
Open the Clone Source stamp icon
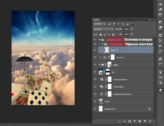160,82
